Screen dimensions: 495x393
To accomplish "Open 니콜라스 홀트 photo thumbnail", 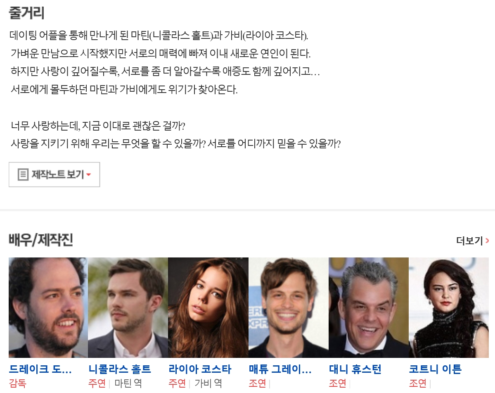I will (128, 307).
